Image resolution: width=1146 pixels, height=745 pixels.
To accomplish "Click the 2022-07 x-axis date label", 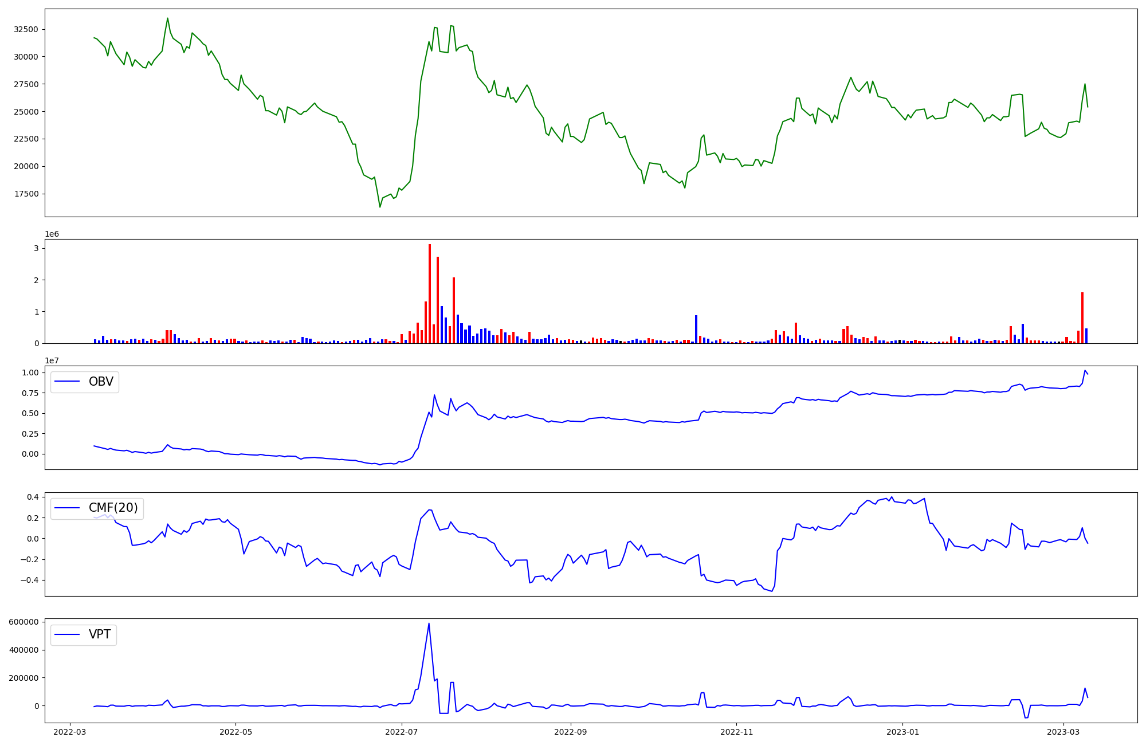I will 402,732.
